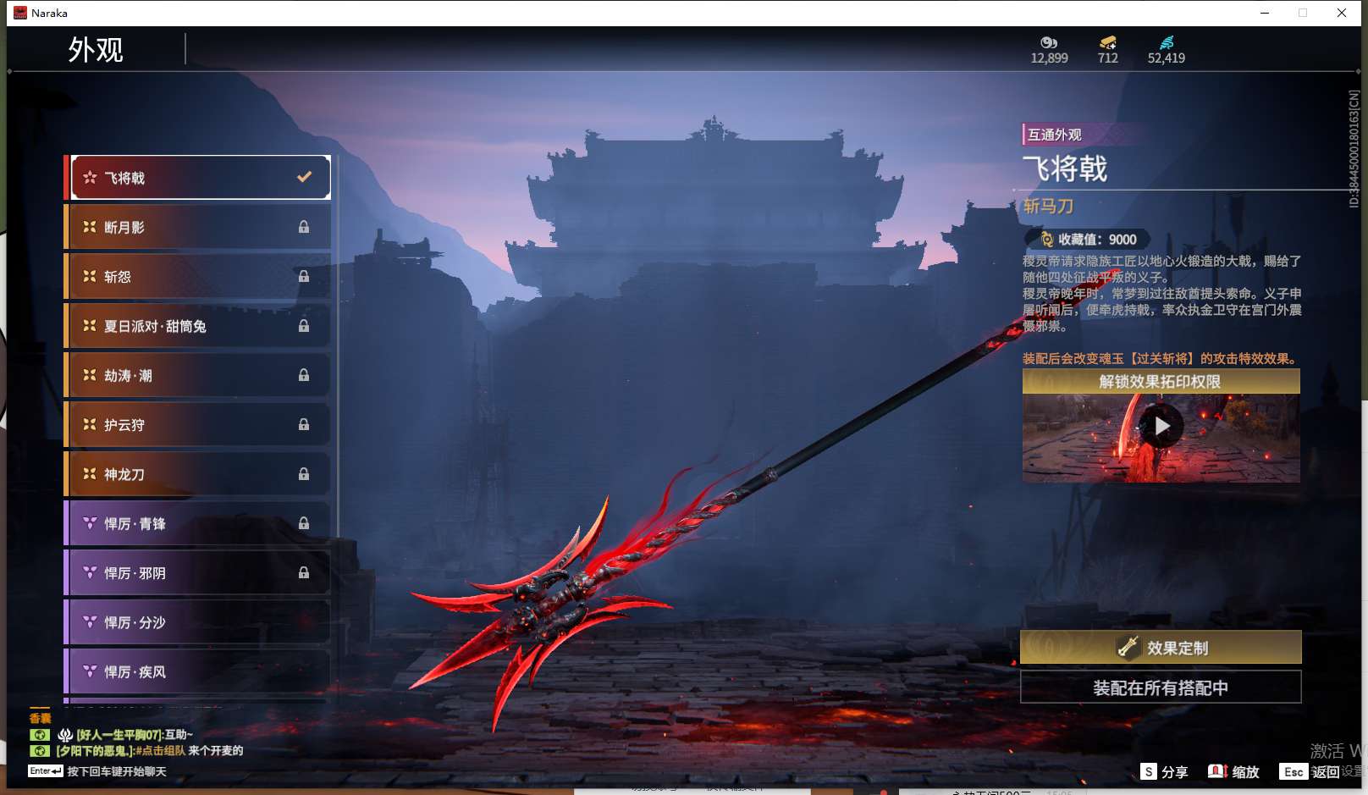Click the #点击组队 link in chat
The width and height of the screenshot is (1368, 795).
160,751
